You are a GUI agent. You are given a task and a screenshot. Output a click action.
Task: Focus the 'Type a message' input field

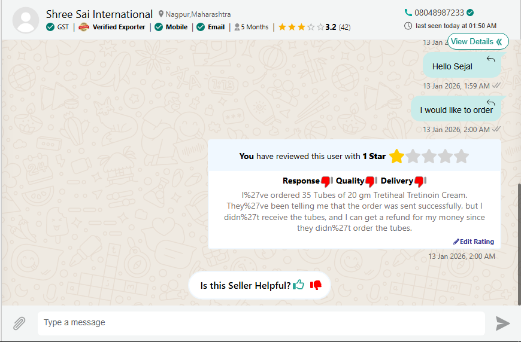tap(260, 323)
